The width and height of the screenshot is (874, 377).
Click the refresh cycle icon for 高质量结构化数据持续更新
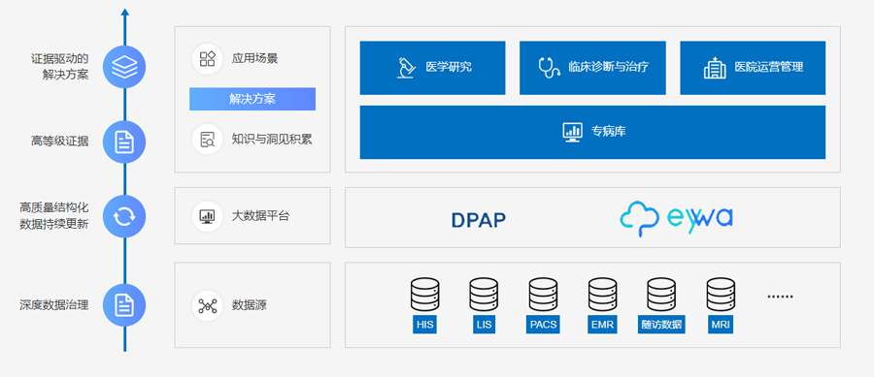[x=124, y=216]
